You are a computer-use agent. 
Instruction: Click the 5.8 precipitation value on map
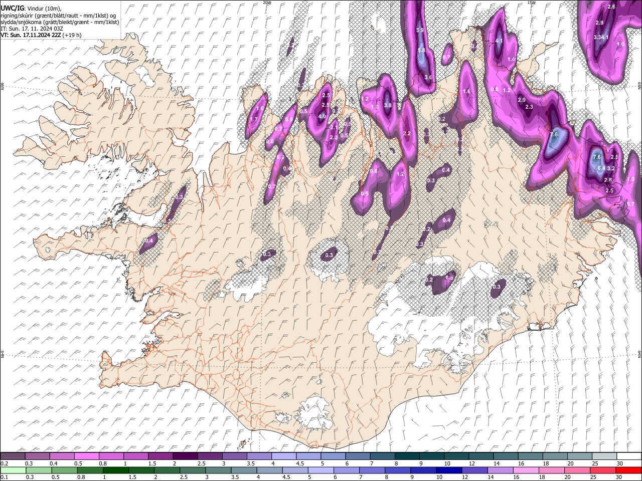(x=421, y=50)
